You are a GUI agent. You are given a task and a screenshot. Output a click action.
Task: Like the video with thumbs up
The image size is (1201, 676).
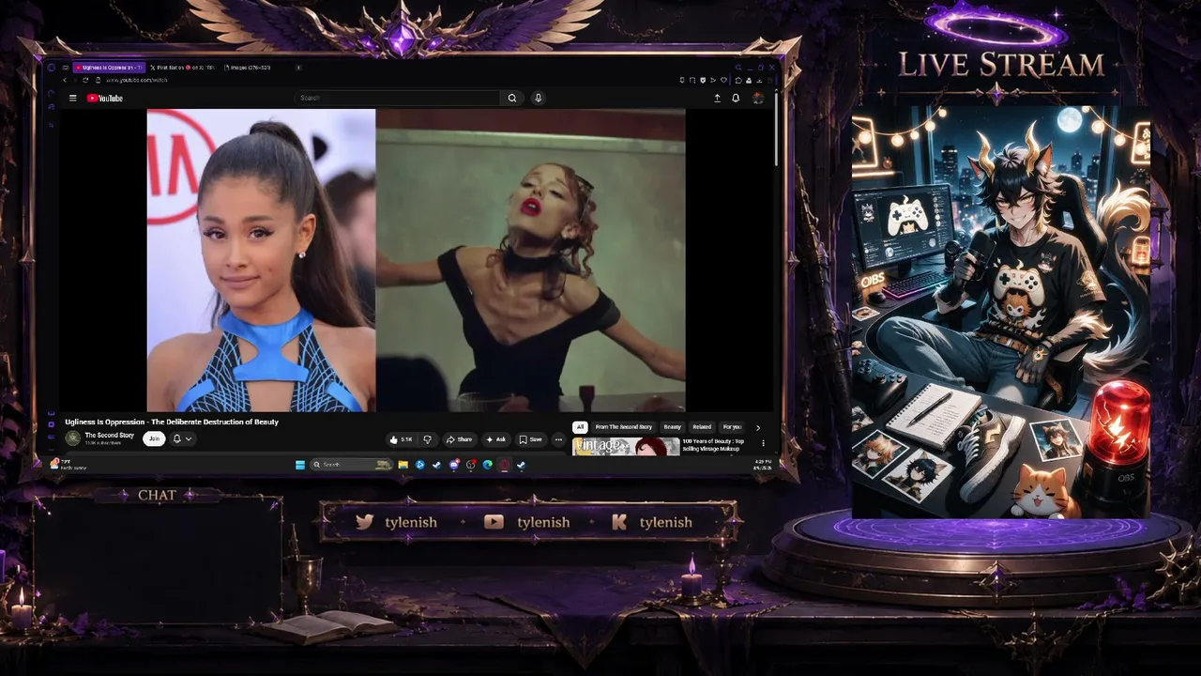[401, 439]
